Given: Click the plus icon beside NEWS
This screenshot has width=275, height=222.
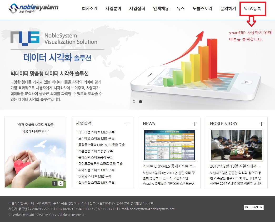Looking at the screenshot, I should 194,124.
